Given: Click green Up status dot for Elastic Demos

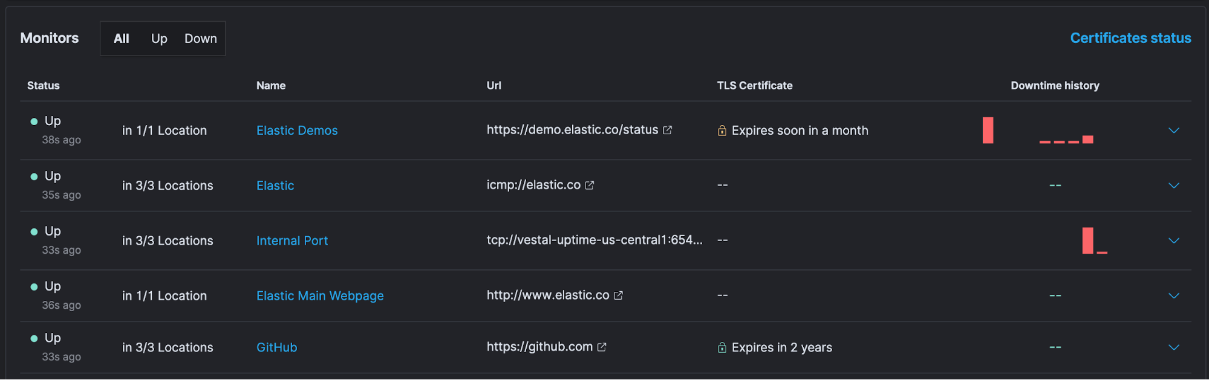Looking at the screenshot, I should 34,121.
